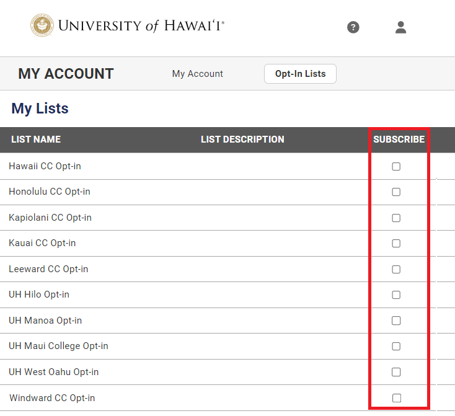The height and width of the screenshot is (416, 455).
Task: Select the Leeward CC Opt-in list name
Action: [48, 269]
